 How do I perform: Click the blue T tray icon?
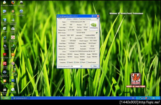tap(150, 98)
